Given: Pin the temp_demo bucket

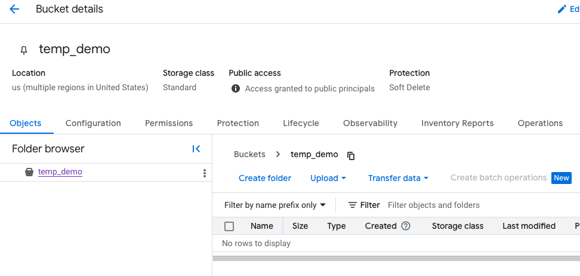Looking at the screenshot, I should 24,50.
